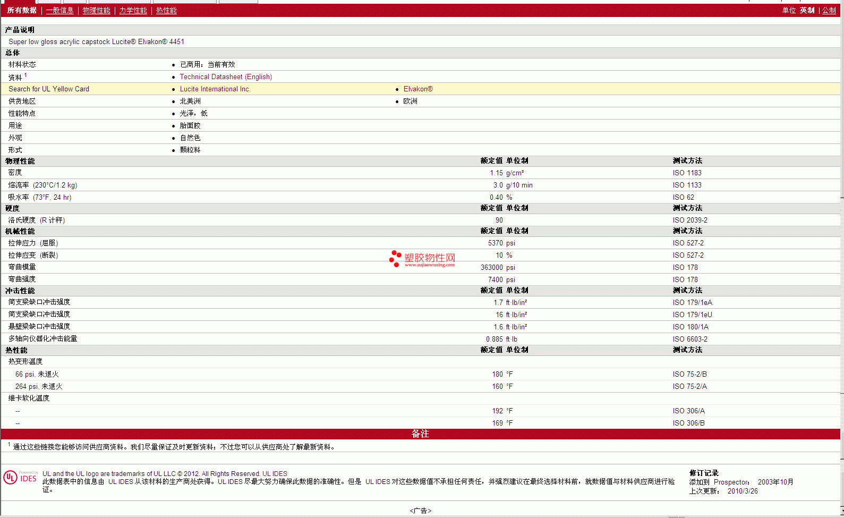Select ISO 180/1A test method
The image size is (844, 518).
[x=690, y=327]
